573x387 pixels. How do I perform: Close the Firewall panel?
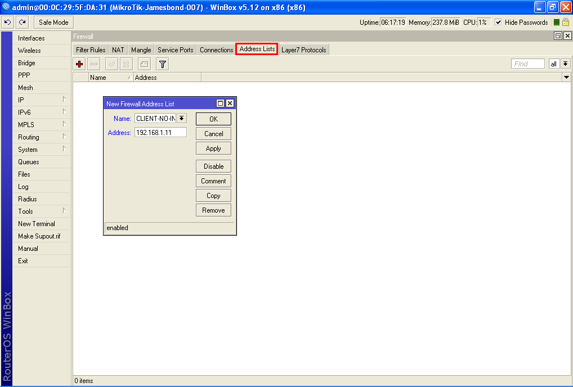567,36
